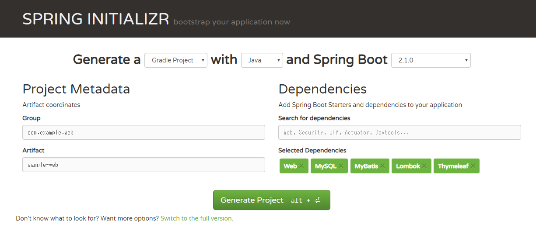Click the Search for dependencies label
Screen dimensions: 536x245
click(x=314, y=118)
